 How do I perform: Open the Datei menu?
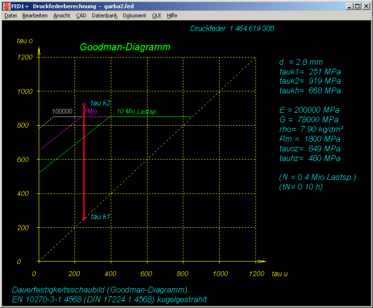click(x=11, y=15)
